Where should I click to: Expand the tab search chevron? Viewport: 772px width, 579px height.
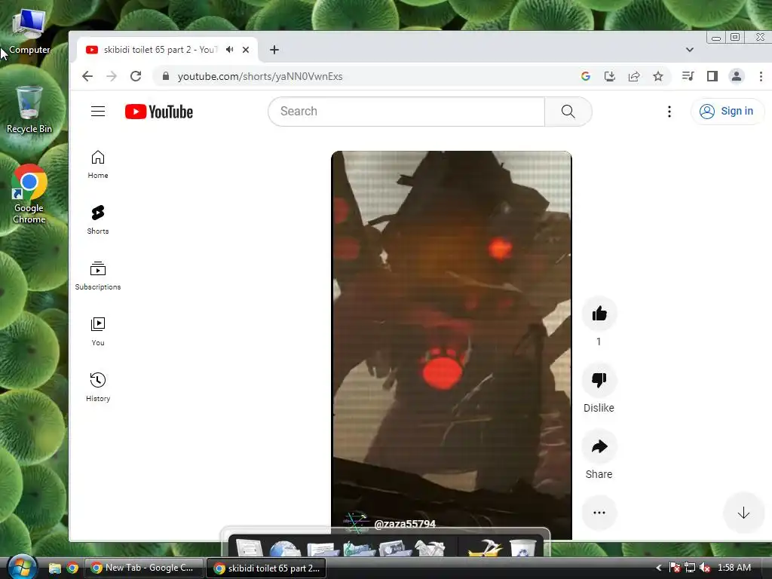pyautogui.click(x=690, y=50)
